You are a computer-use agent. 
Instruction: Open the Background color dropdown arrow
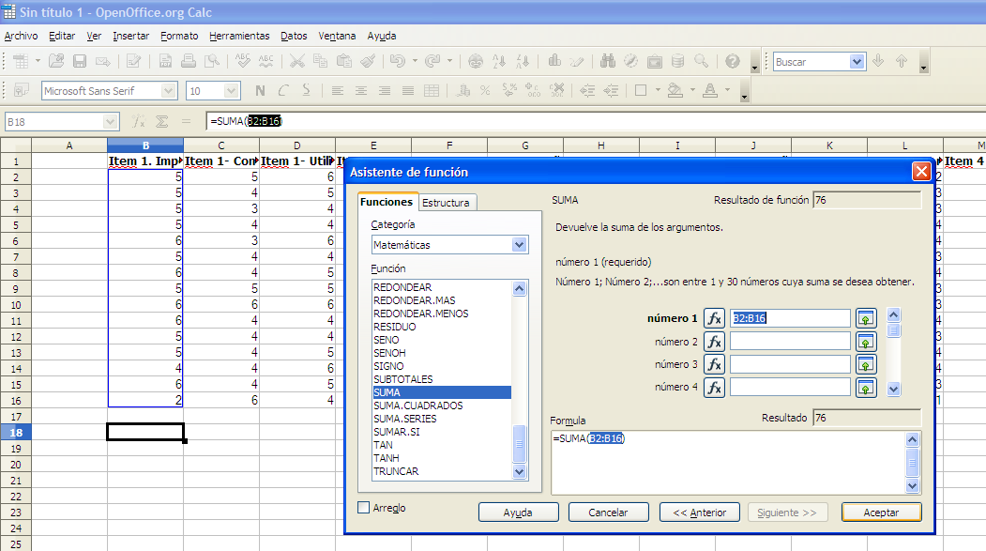693,90
